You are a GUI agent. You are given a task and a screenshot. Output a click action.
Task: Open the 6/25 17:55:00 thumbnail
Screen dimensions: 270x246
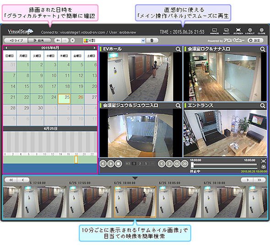pyautogui.click(x=90, y=202)
